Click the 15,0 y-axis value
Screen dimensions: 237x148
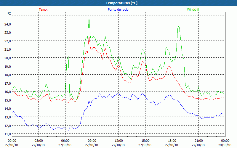click(8, 100)
